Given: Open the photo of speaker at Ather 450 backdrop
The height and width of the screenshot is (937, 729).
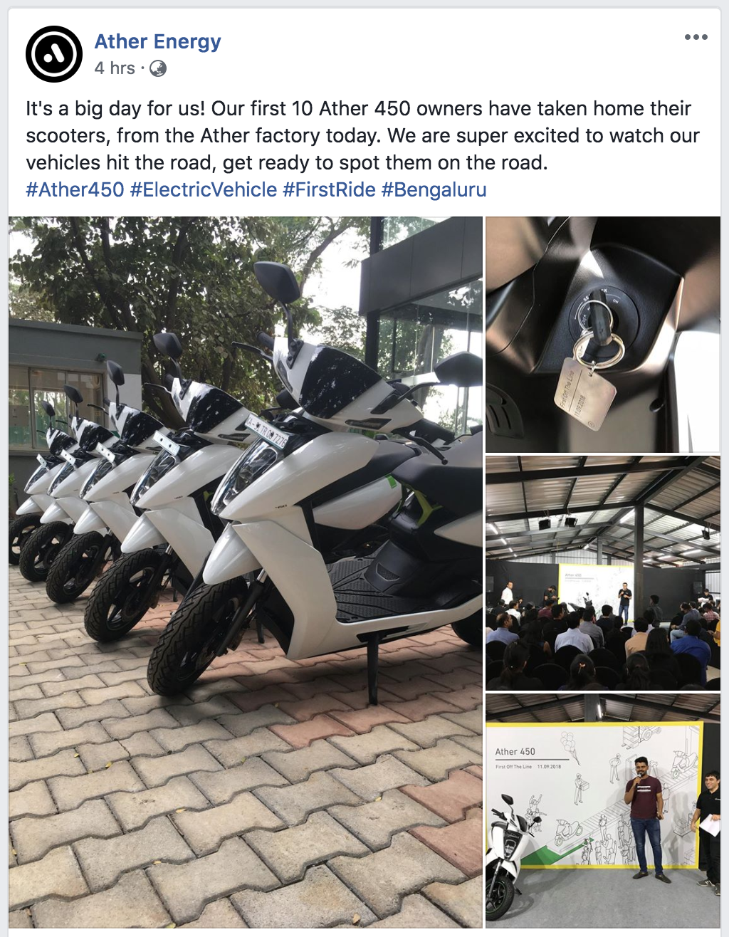Looking at the screenshot, I should coord(603,811).
